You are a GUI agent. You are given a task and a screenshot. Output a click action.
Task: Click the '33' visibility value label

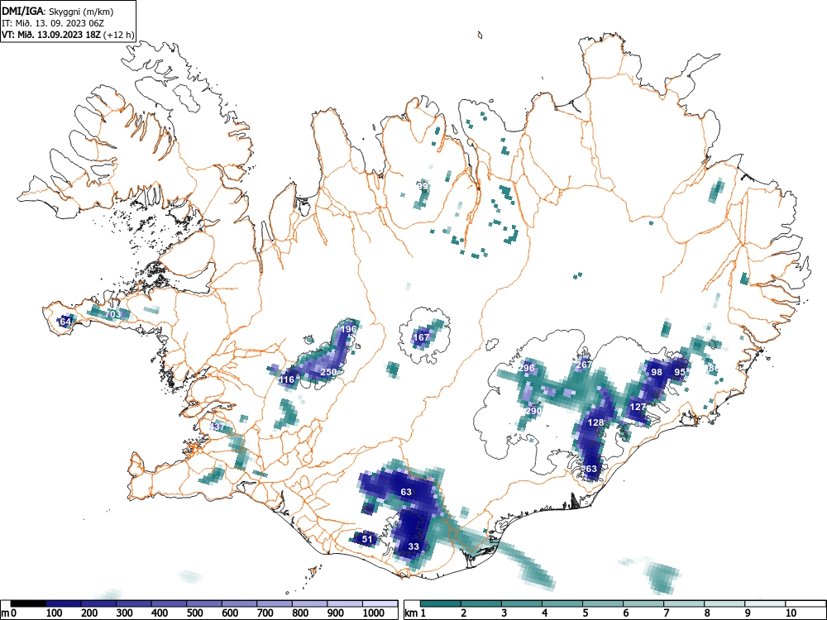tap(413, 546)
